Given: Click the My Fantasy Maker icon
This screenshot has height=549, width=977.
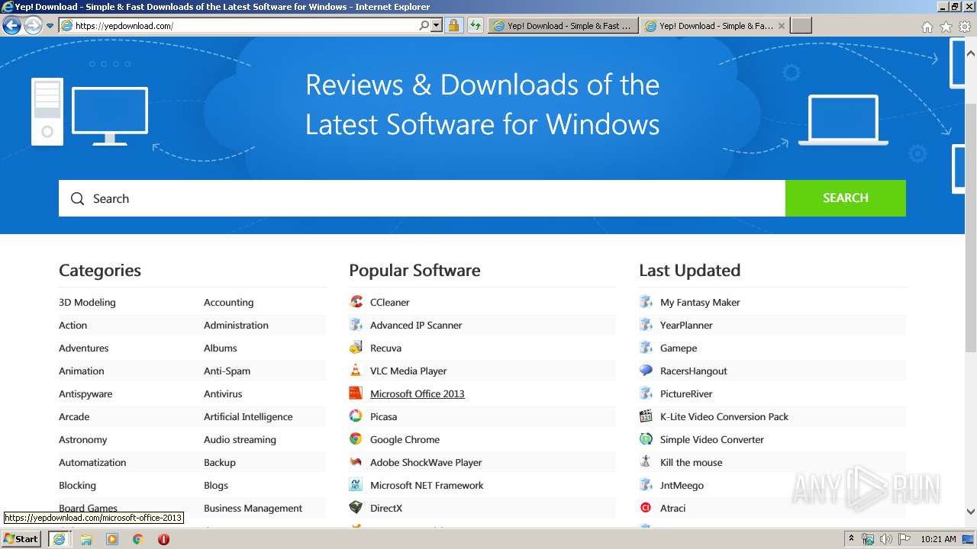Looking at the screenshot, I should point(646,302).
